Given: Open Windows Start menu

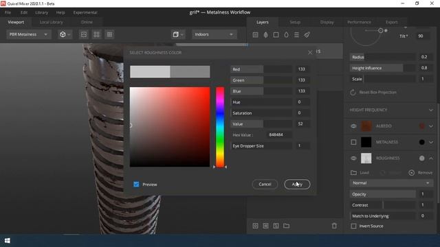Looking at the screenshot, I should click(x=8, y=241).
